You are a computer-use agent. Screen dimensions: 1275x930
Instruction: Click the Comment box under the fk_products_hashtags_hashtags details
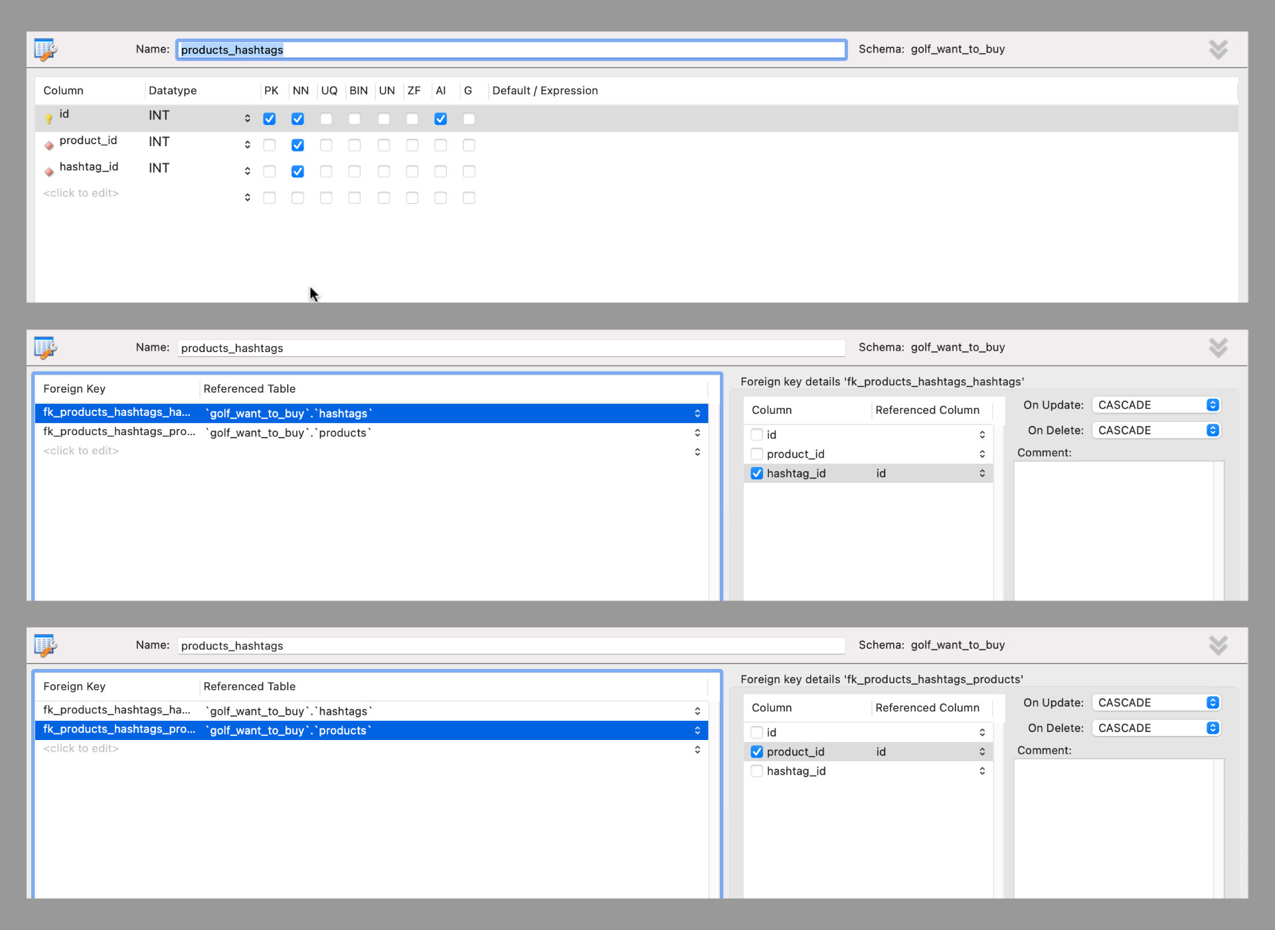1114,530
